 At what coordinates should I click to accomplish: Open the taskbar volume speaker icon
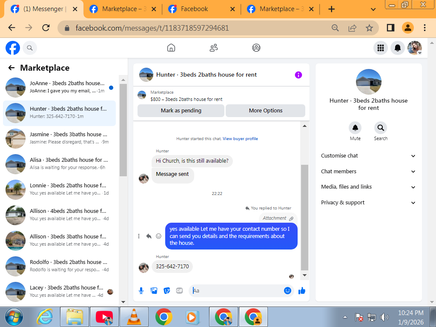(384, 317)
